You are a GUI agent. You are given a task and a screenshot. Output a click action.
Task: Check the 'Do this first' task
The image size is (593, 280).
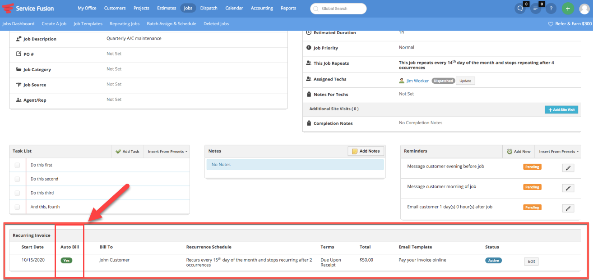[17, 165]
